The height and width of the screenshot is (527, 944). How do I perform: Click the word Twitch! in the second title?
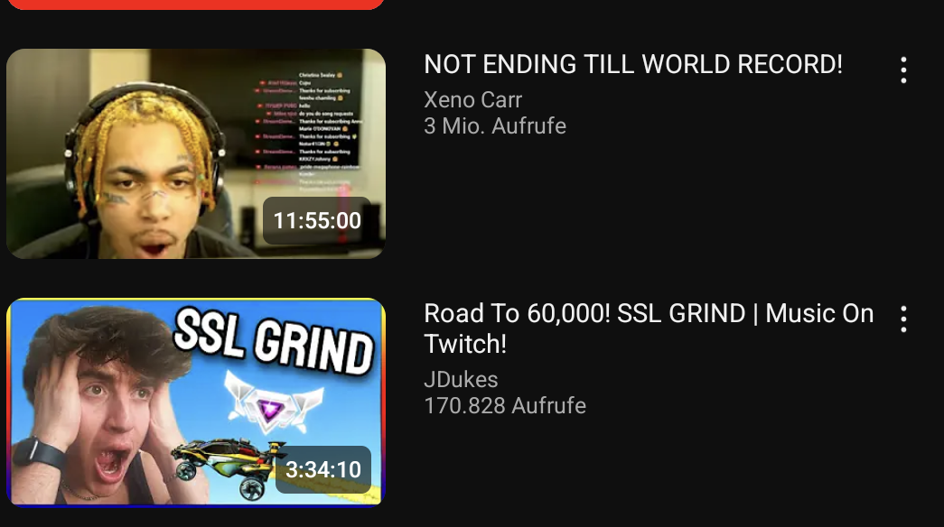465,344
